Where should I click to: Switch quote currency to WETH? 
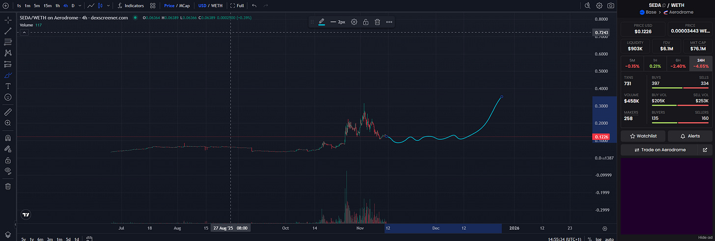pos(217,5)
